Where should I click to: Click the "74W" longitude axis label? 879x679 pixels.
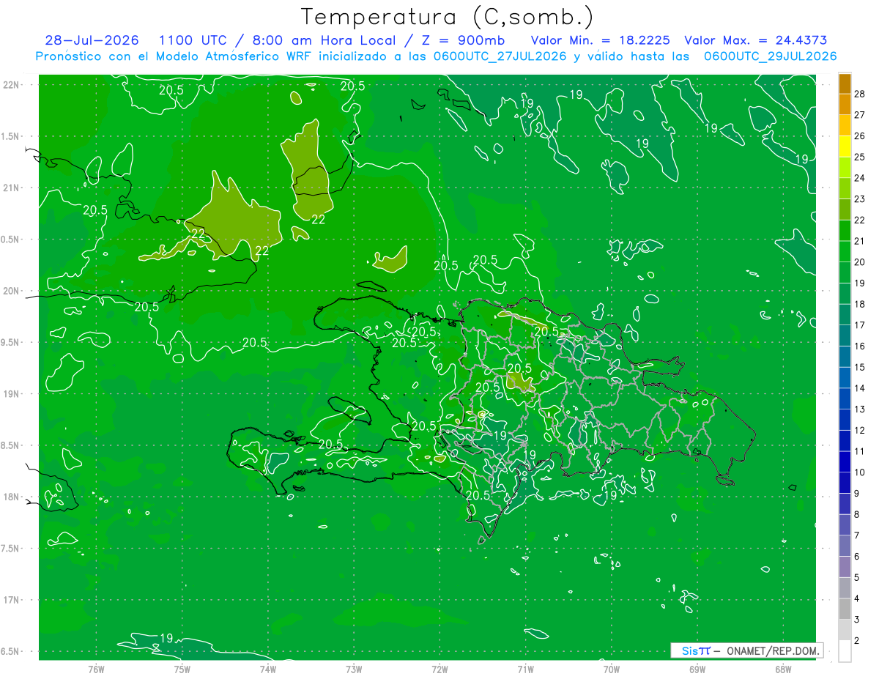click(267, 669)
